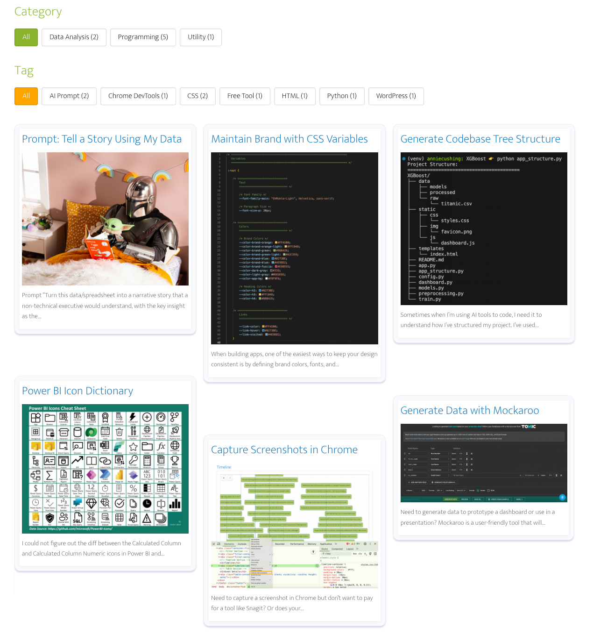This screenshot has height=635, width=593.
Task: Filter by Programming category
Action: 143,37
